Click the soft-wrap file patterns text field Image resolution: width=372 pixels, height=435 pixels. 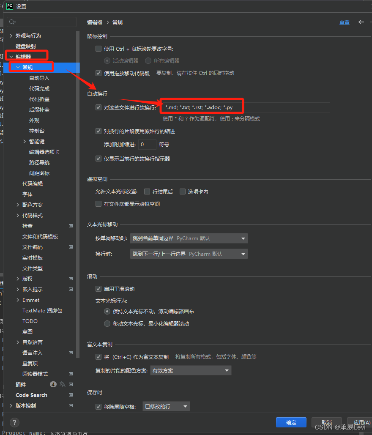[x=246, y=107]
